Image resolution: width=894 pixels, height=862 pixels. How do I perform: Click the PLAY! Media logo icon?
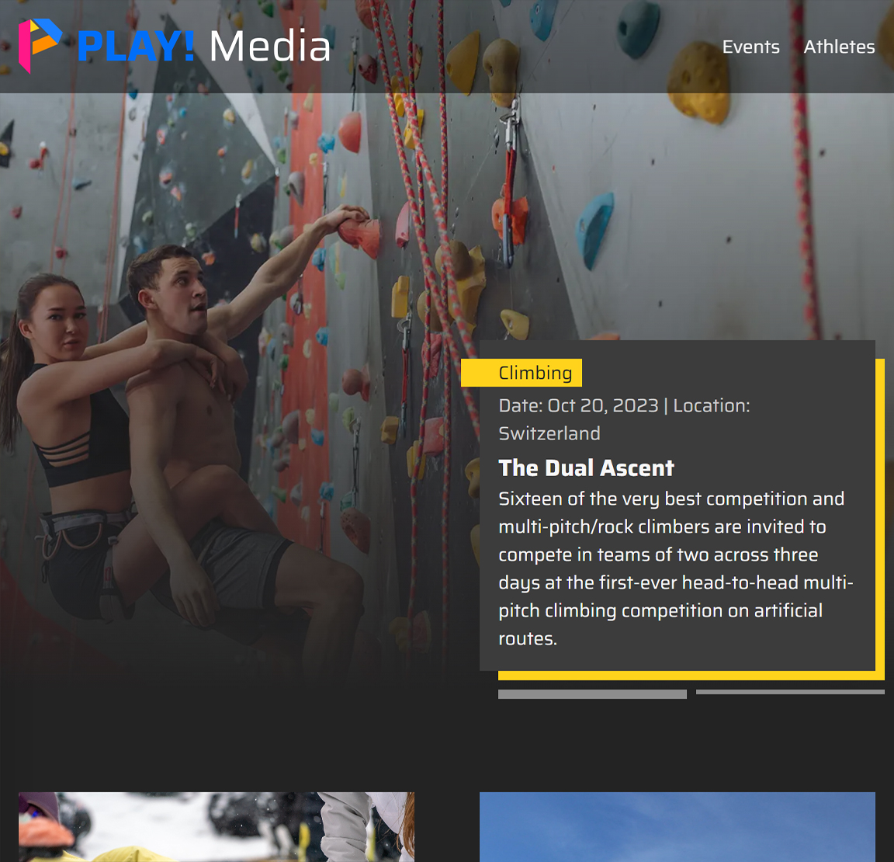[40, 46]
